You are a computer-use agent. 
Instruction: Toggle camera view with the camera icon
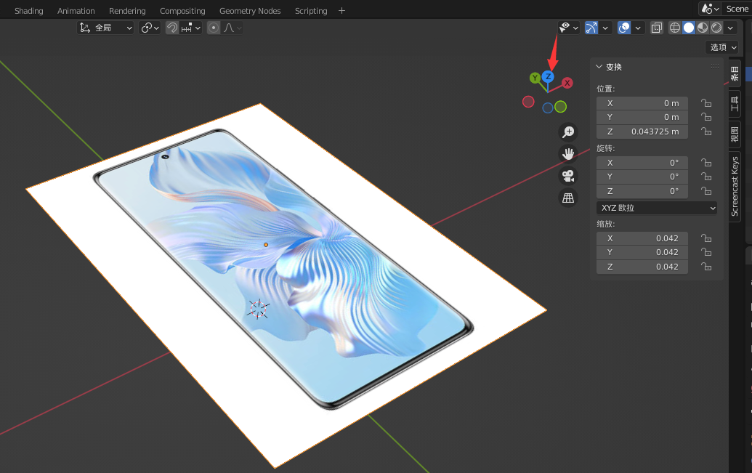tap(568, 176)
